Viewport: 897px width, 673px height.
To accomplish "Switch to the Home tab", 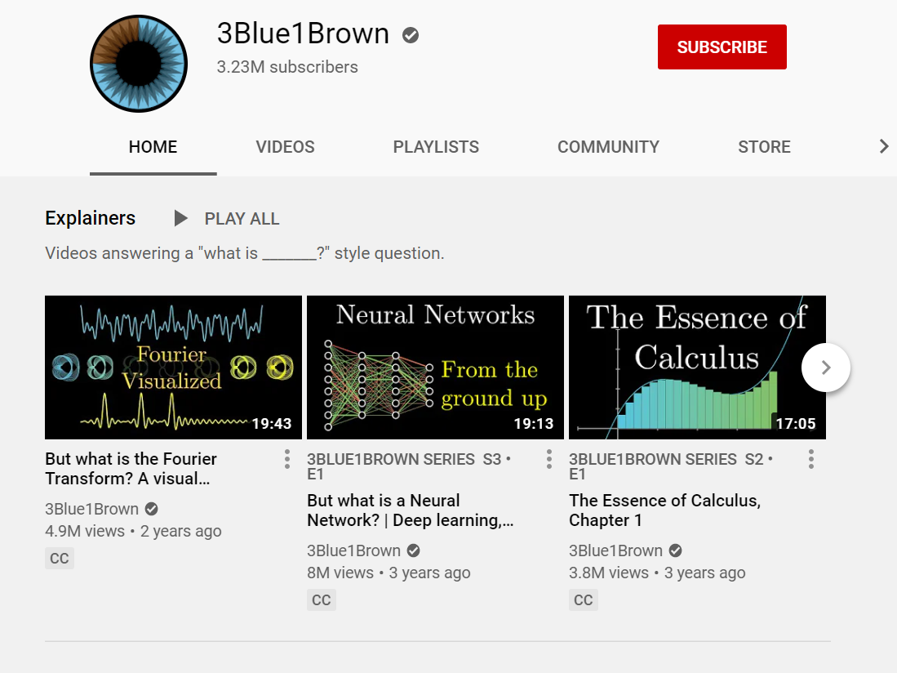I will (153, 147).
